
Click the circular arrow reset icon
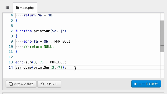click(x=42, y=84)
